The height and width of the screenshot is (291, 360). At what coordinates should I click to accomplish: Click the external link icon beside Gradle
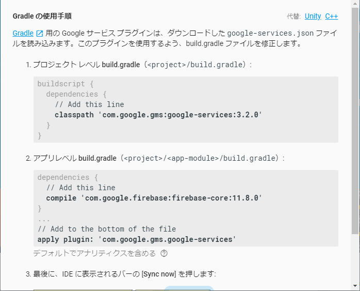click(39, 34)
